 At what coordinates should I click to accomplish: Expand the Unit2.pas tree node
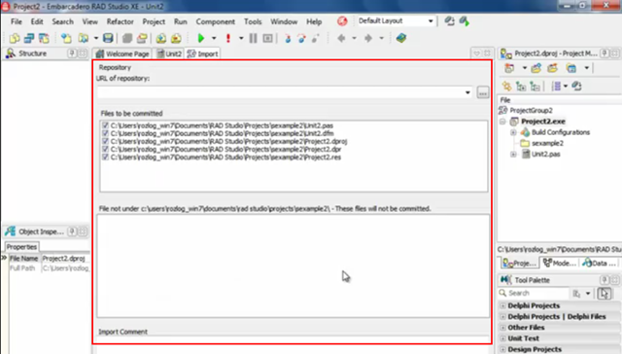point(513,155)
